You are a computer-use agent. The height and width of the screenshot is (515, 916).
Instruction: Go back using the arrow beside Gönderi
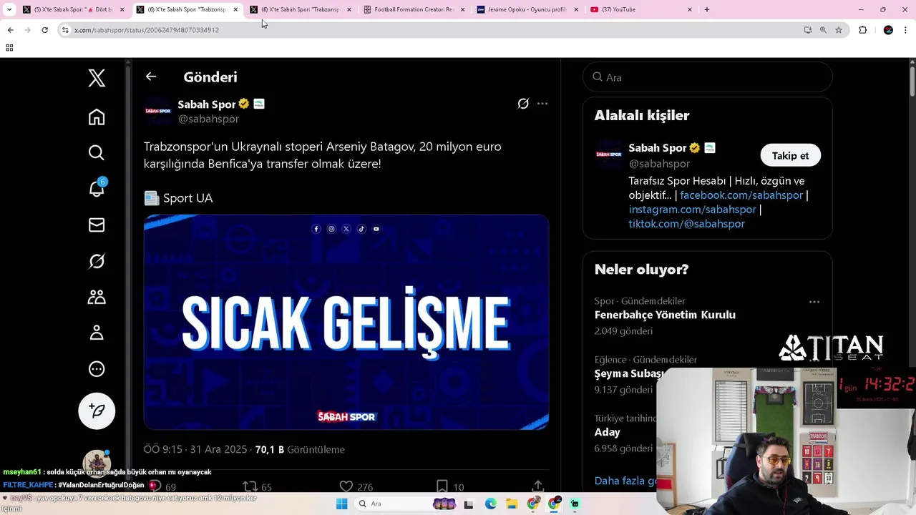point(151,77)
